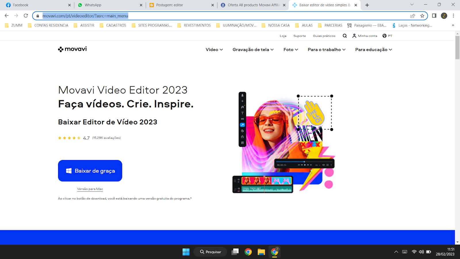Open Task View from the taskbar
Screen dimensions: 460x259
tap(235, 252)
